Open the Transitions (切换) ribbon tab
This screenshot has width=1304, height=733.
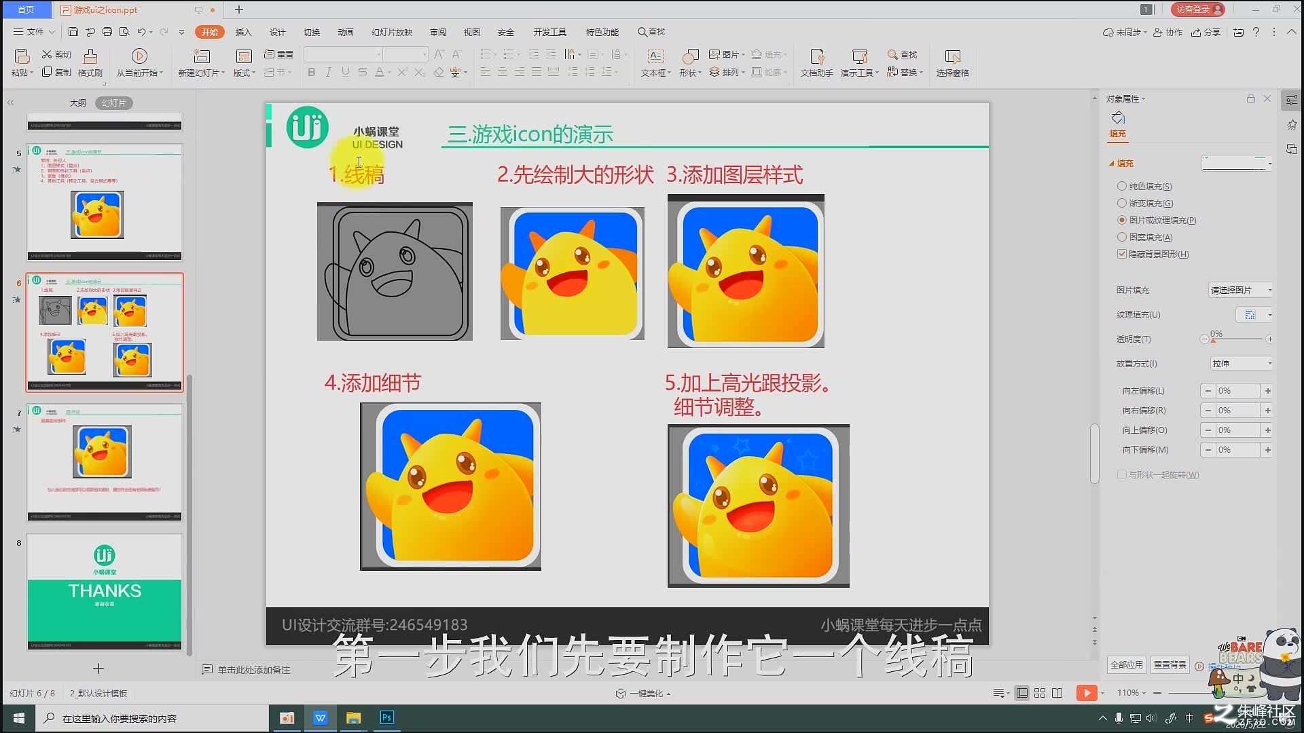click(311, 32)
